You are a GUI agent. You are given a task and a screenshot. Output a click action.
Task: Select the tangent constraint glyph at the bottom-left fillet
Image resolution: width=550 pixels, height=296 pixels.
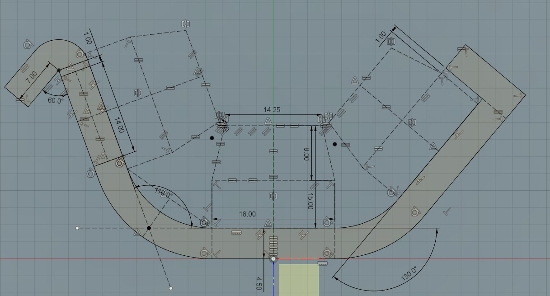204,222
